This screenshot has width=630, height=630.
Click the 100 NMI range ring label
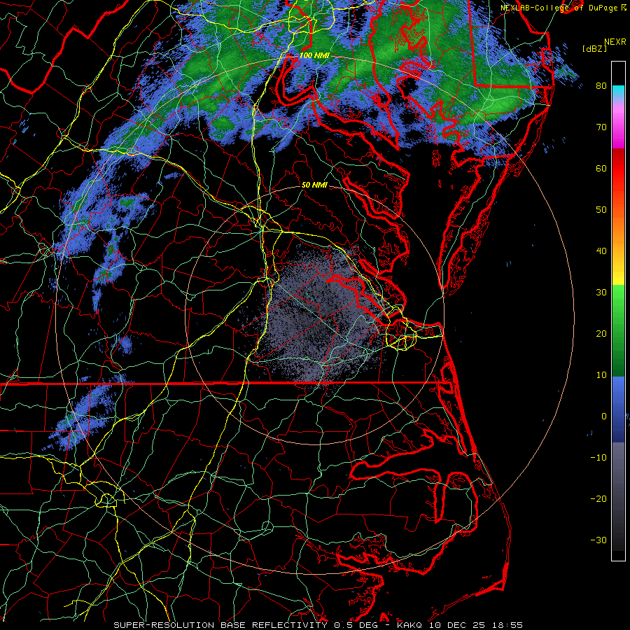coord(314,55)
